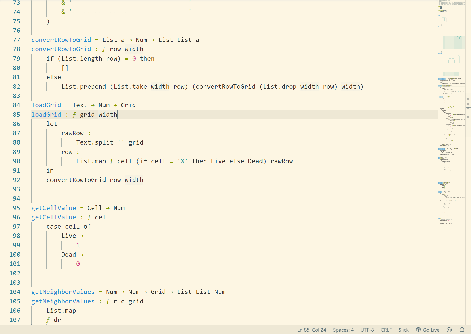Image resolution: width=471 pixels, height=334 pixels.
Task: Click the feedback smiley icon
Action: pos(449,330)
